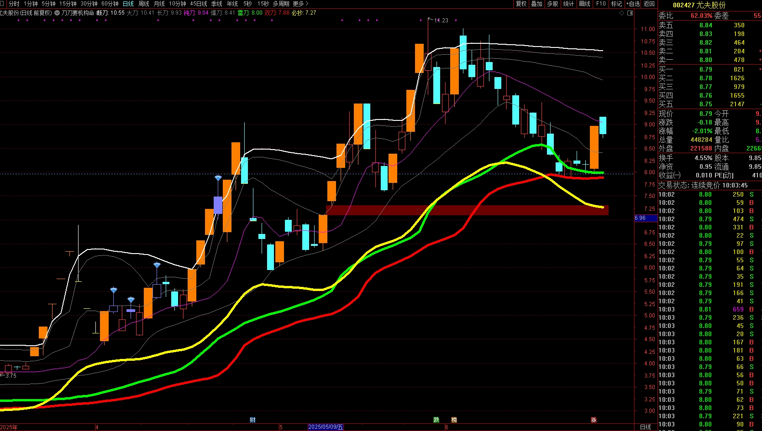Select the 45日线 period tab

[199, 4]
